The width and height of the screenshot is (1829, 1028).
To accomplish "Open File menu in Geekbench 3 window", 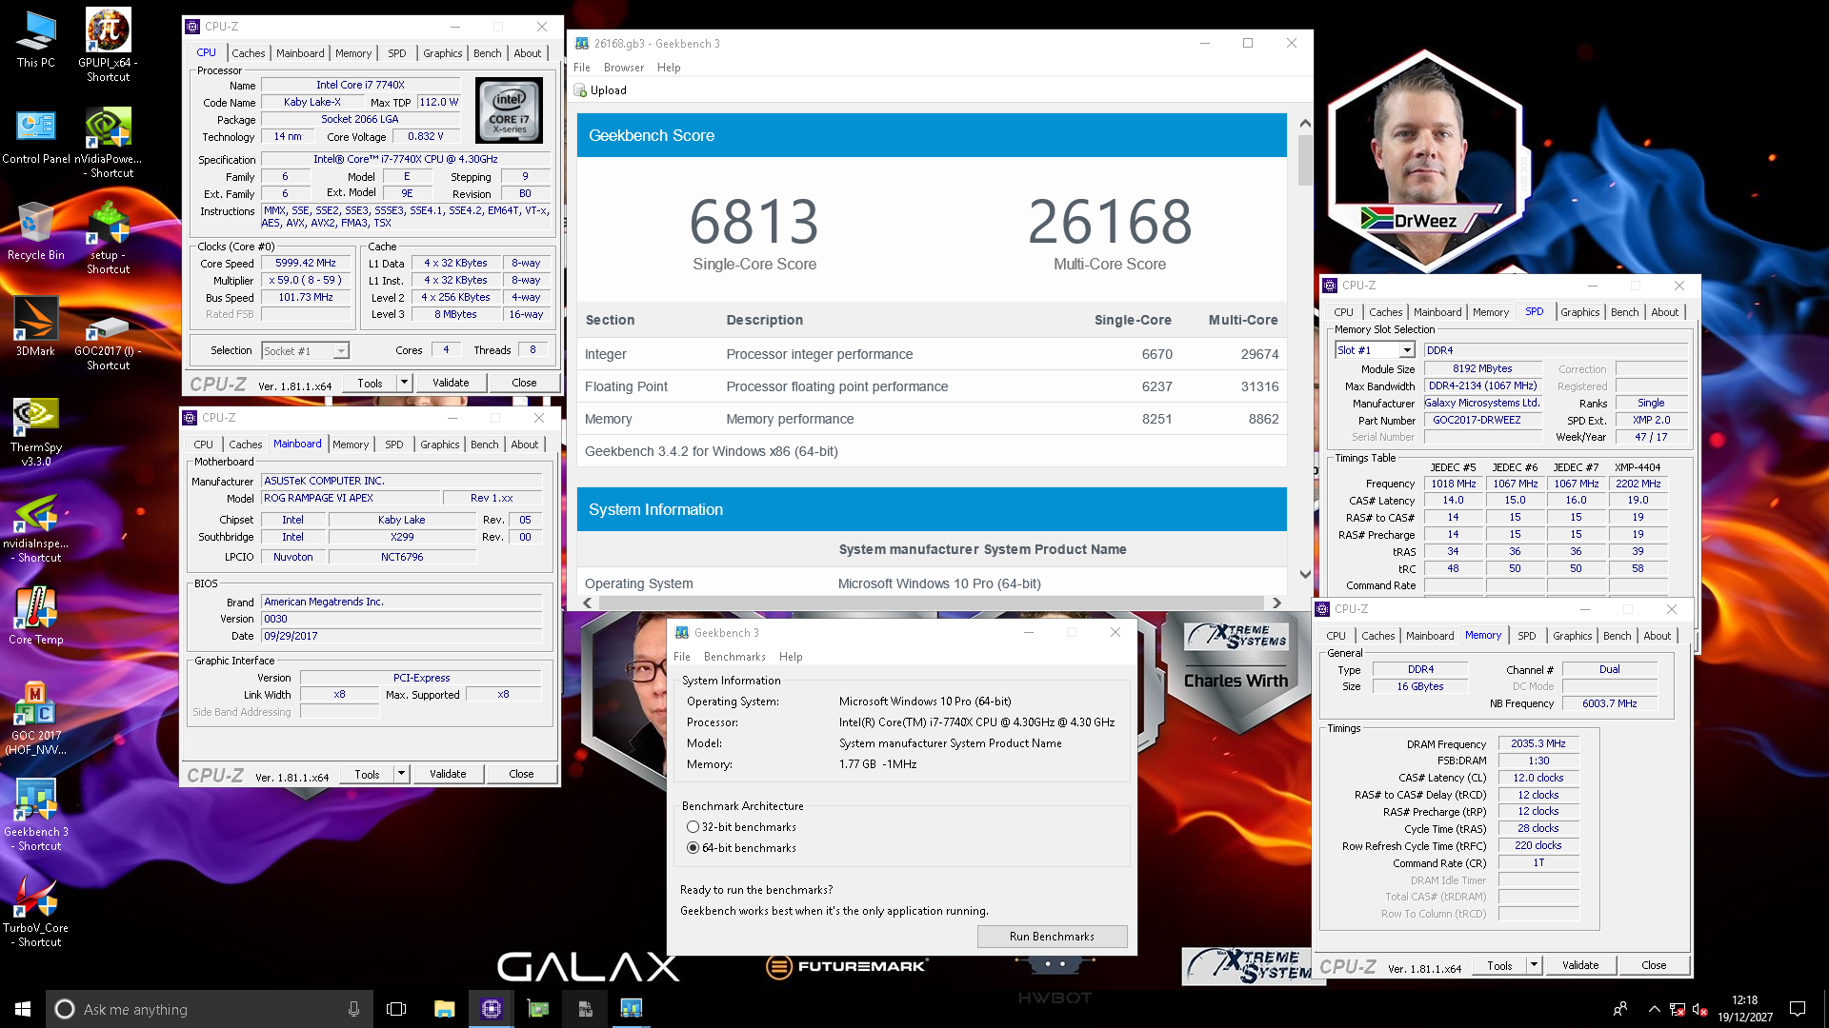I will click(x=681, y=657).
